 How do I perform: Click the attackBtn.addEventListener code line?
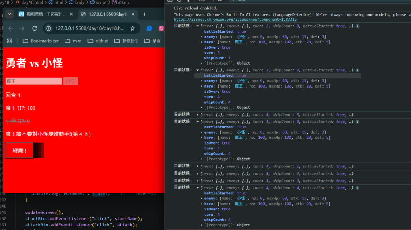tap(81, 225)
